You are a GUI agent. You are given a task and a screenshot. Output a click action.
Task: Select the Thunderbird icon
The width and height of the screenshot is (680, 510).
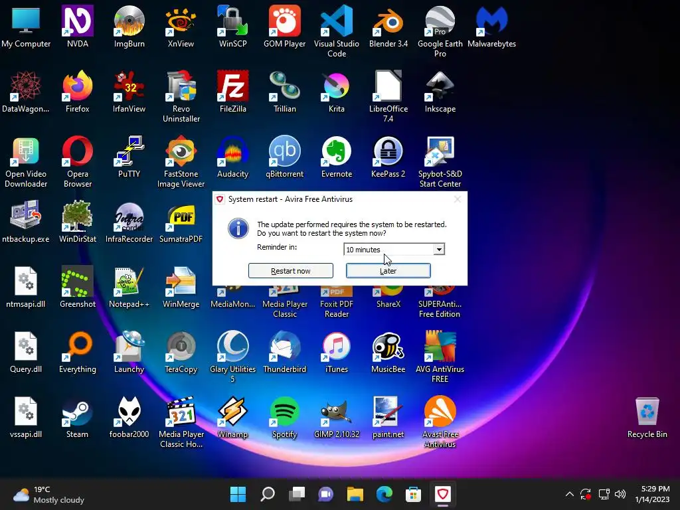click(x=284, y=352)
